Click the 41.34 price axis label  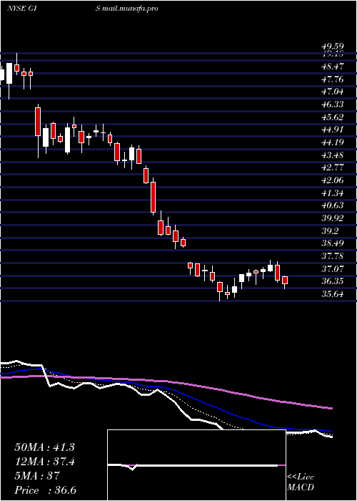[x=332, y=193]
